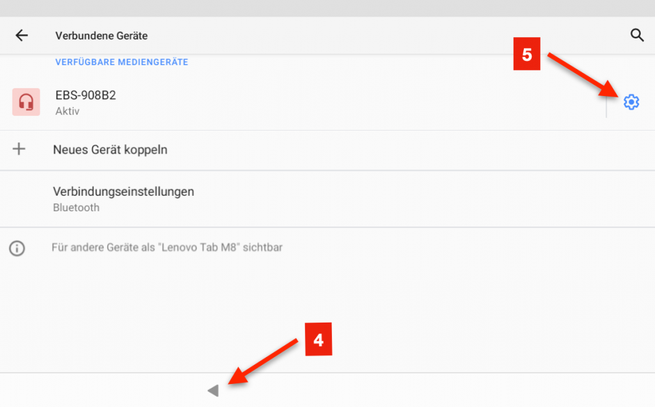Open EBS-908B2 settings via gear icon

pos(631,102)
